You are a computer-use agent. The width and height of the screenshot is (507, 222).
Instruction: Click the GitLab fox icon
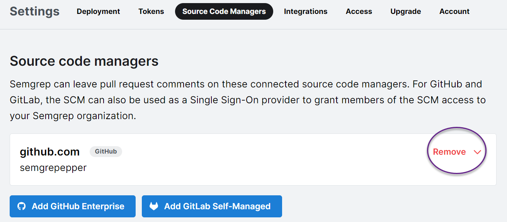tap(154, 206)
